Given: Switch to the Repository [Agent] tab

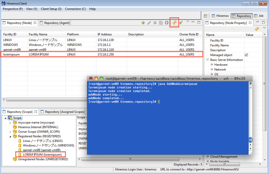Looking at the screenshot, I should 55,23.
